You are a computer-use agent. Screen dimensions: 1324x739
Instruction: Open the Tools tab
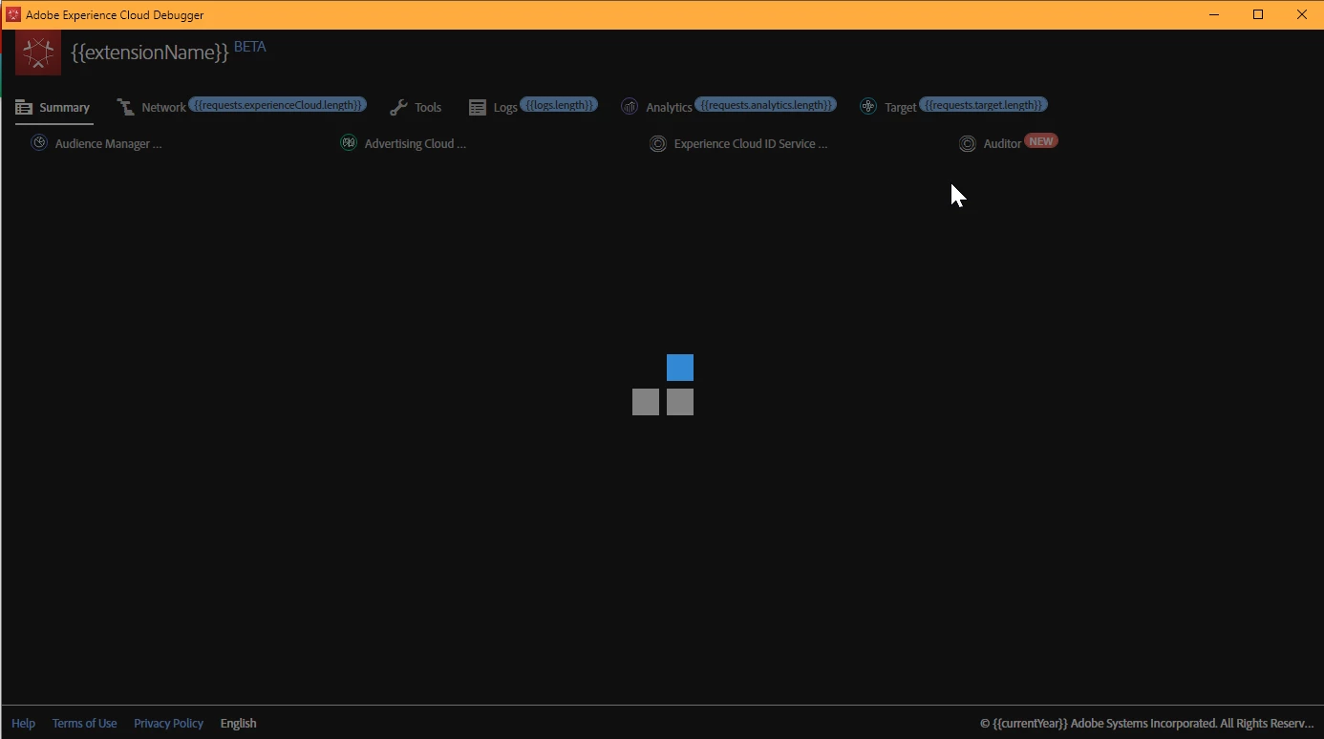(x=428, y=108)
